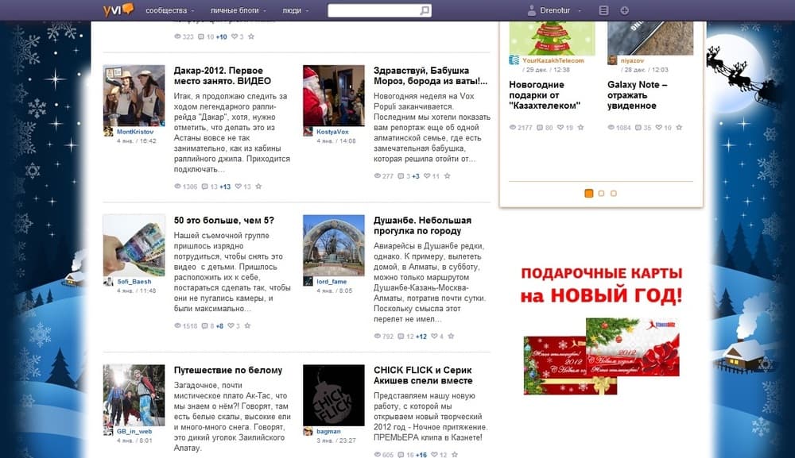Visit niyazov author link
The height and width of the screenshot is (458, 795).
pyautogui.click(x=632, y=60)
